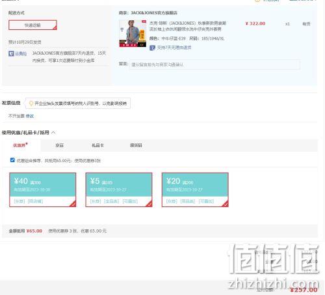This screenshot has height=295, width=325.
Task: Click the 颜色 中牛仔蓝 color spec text
Action: coord(168,38)
